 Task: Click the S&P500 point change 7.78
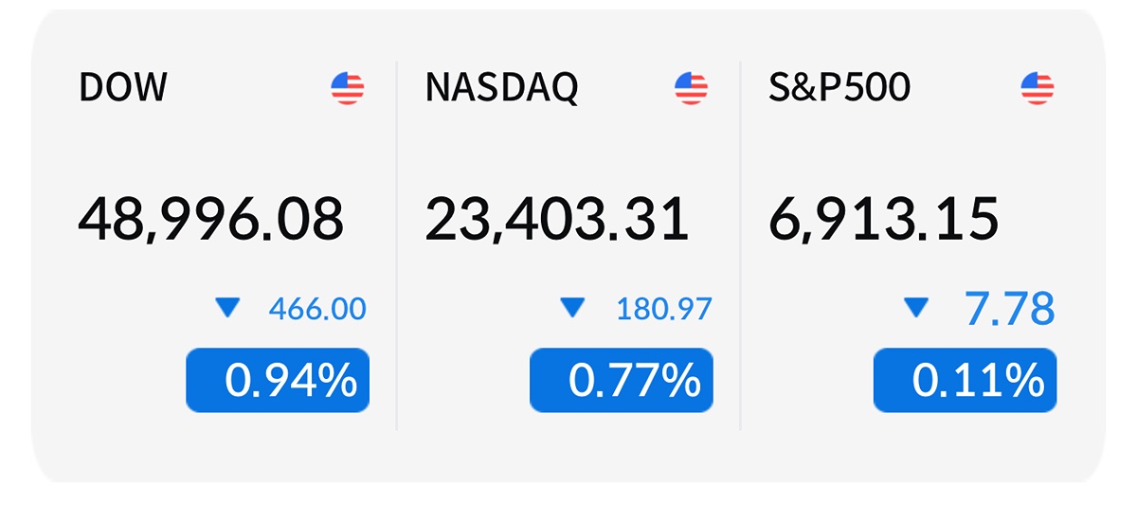pos(1009,309)
